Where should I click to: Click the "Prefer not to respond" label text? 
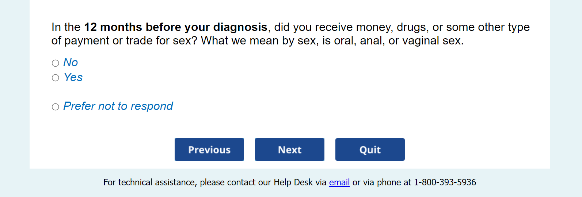click(118, 106)
